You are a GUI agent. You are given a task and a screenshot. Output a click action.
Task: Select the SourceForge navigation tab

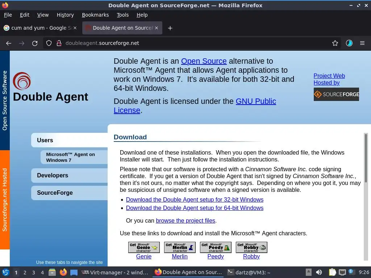69,193
